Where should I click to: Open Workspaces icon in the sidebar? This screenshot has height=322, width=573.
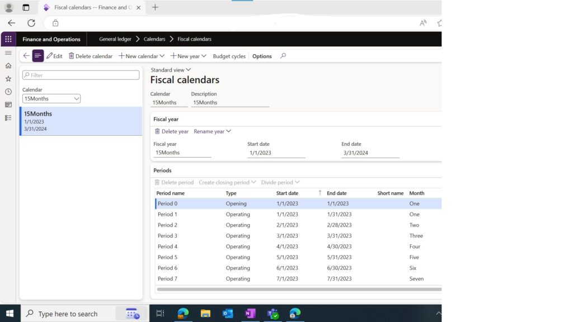8,105
